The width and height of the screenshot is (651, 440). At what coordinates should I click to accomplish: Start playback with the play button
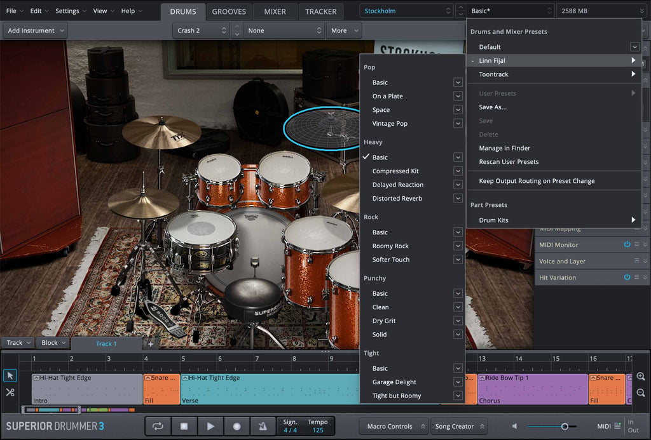210,426
